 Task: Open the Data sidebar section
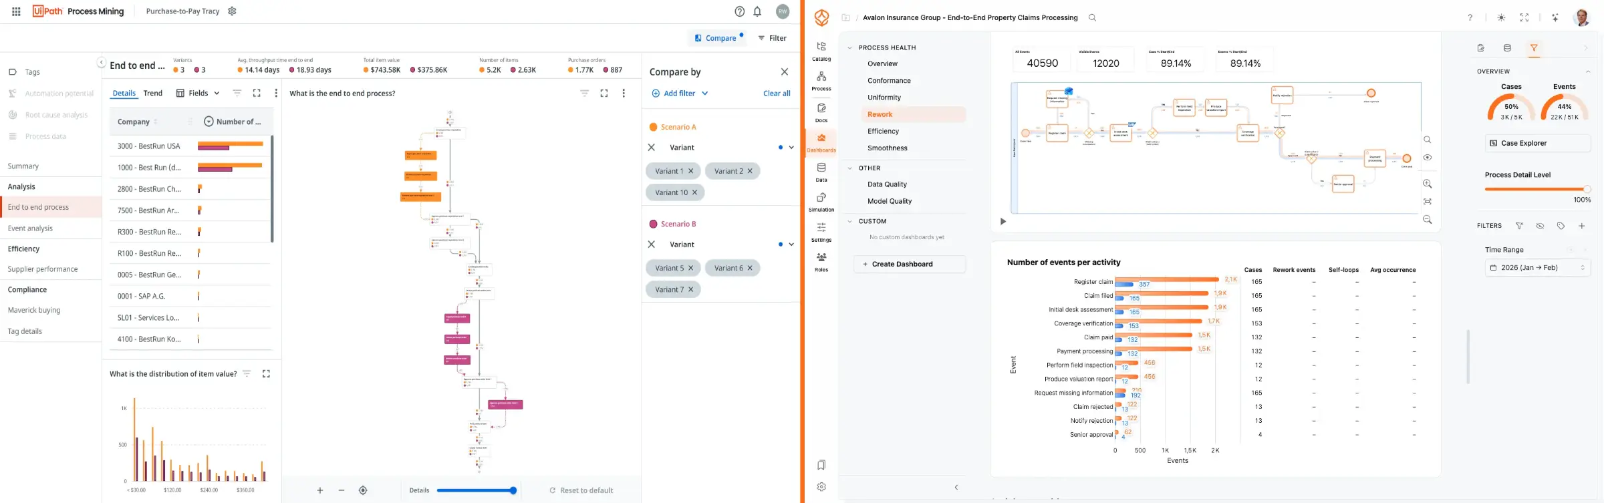(821, 172)
